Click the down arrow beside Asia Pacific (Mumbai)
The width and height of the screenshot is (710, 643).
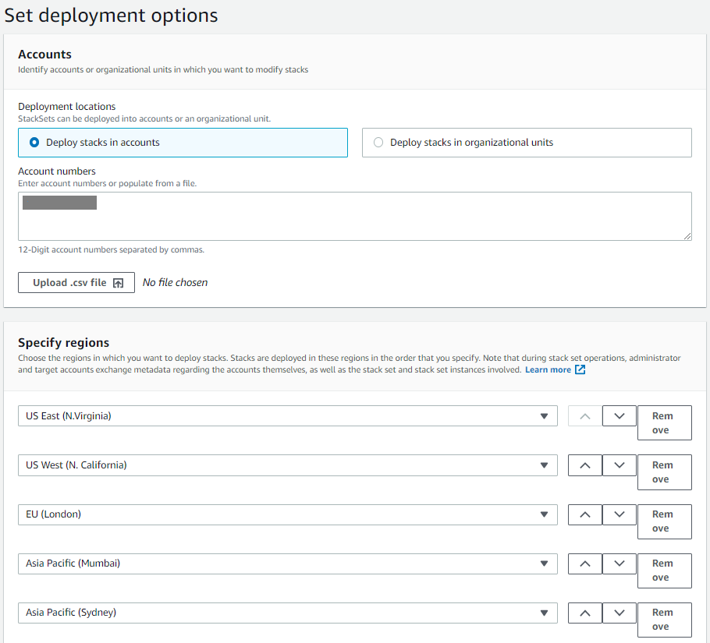click(619, 564)
